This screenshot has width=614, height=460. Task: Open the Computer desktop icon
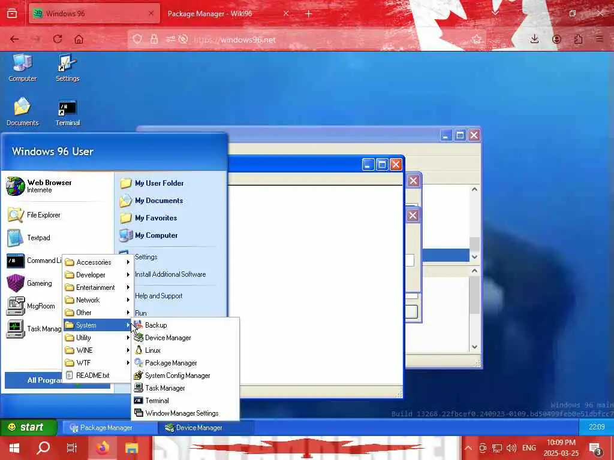coord(22,68)
